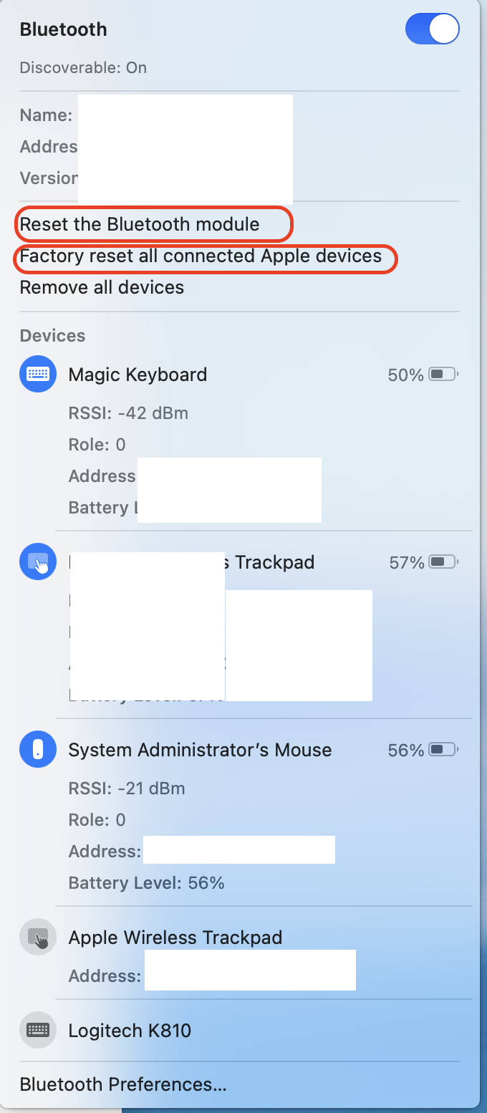Toggle the Bluetooth switch off

432,29
